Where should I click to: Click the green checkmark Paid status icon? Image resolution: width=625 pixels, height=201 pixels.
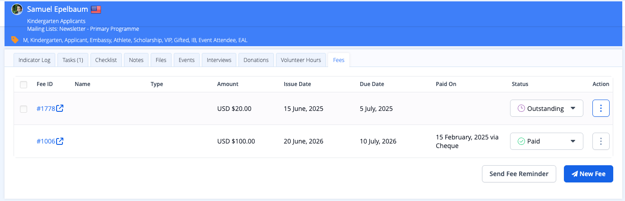coord(521,141)
